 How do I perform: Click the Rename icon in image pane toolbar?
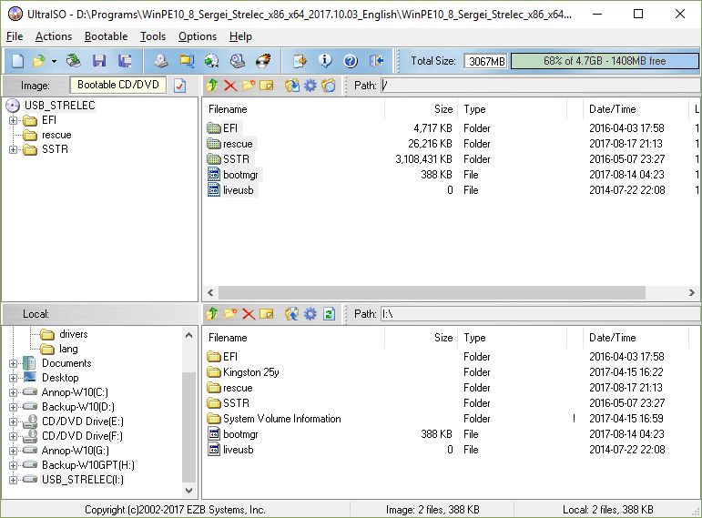(267, 85)
